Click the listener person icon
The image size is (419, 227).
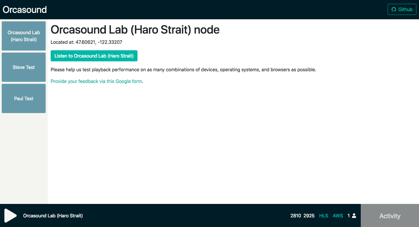(x=354, y=216)
